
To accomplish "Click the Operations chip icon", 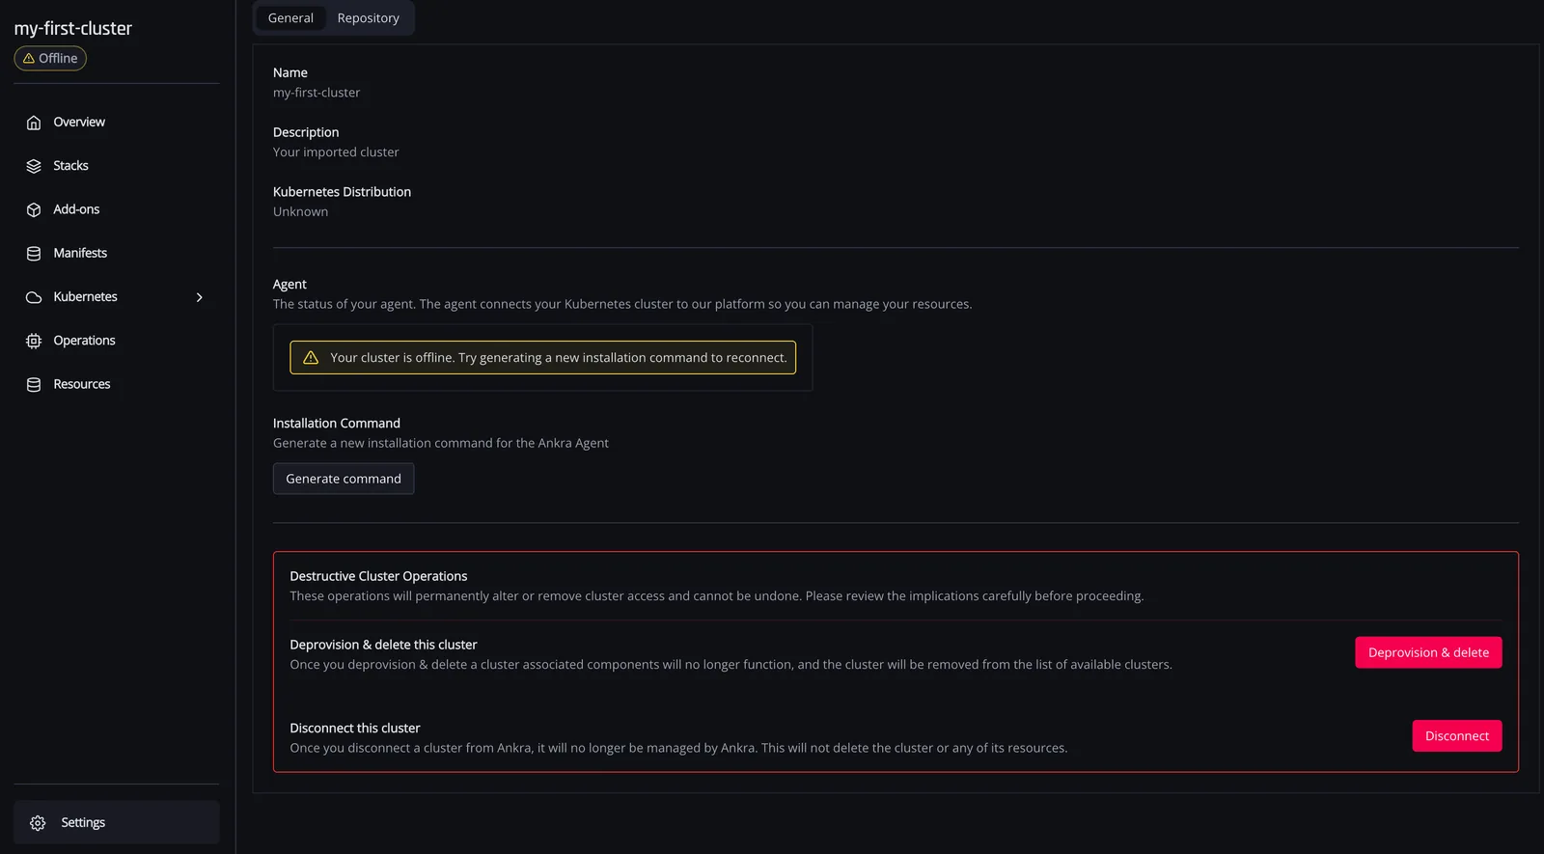I will point(34,341).
